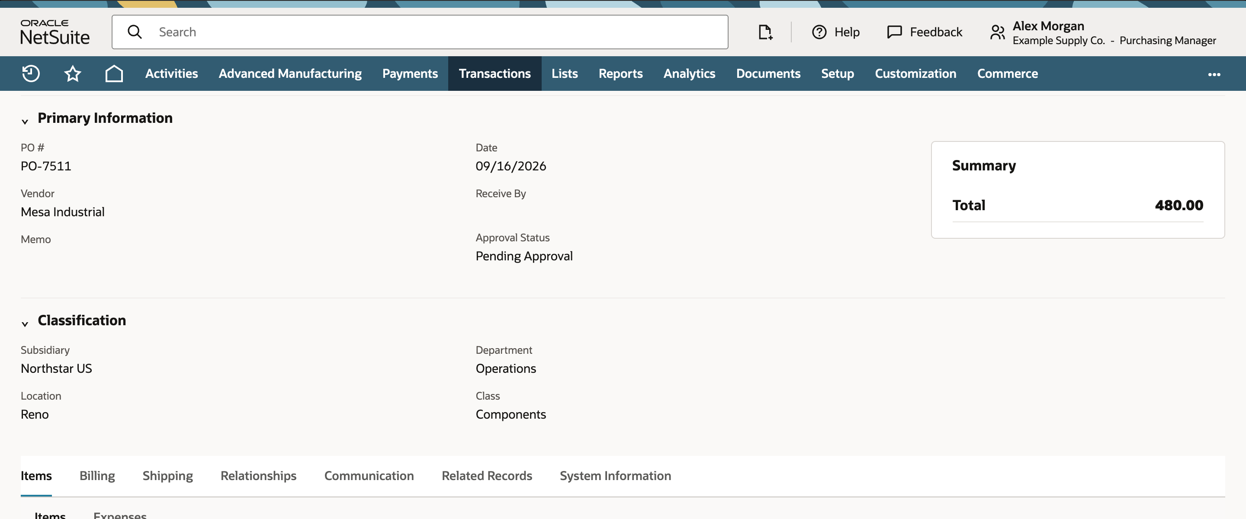
Task: Open the Help question mark icon
Action: click(x=819, y=32)
